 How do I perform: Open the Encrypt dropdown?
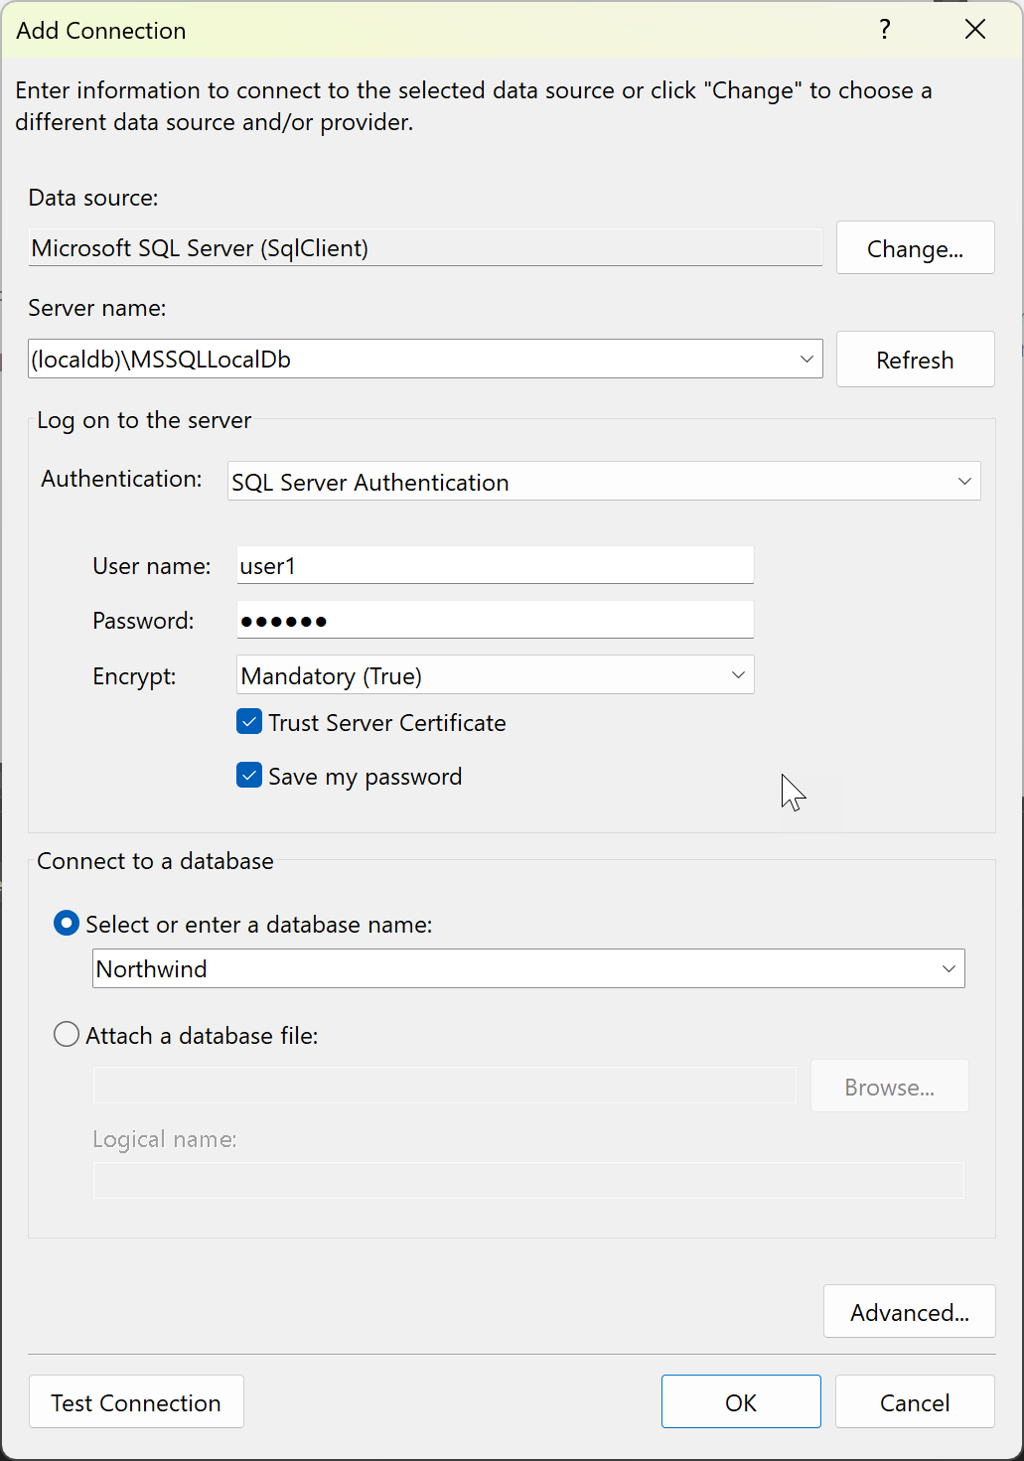coord(738,675)
